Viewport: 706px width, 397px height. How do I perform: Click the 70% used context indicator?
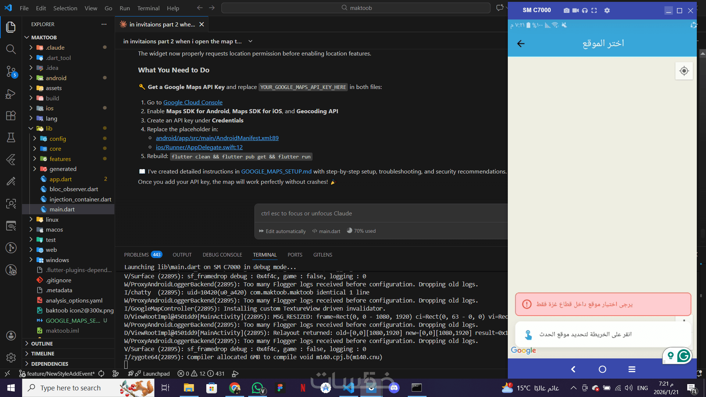tap(361, 231)
